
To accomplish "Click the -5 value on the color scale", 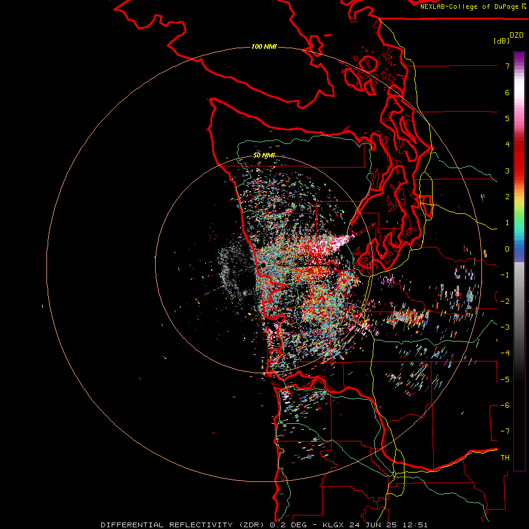I will 505,380.
